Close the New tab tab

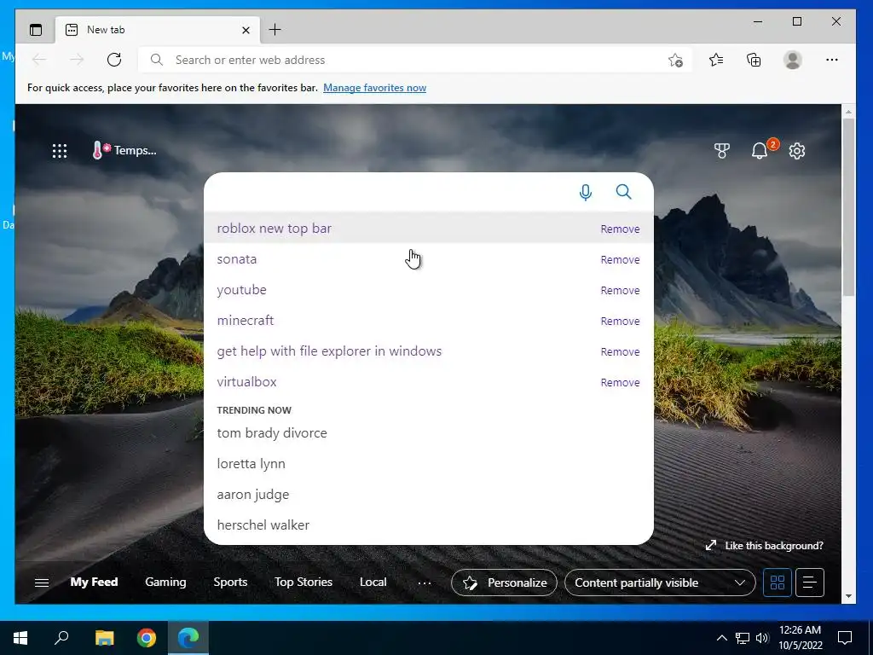point(246,30)
